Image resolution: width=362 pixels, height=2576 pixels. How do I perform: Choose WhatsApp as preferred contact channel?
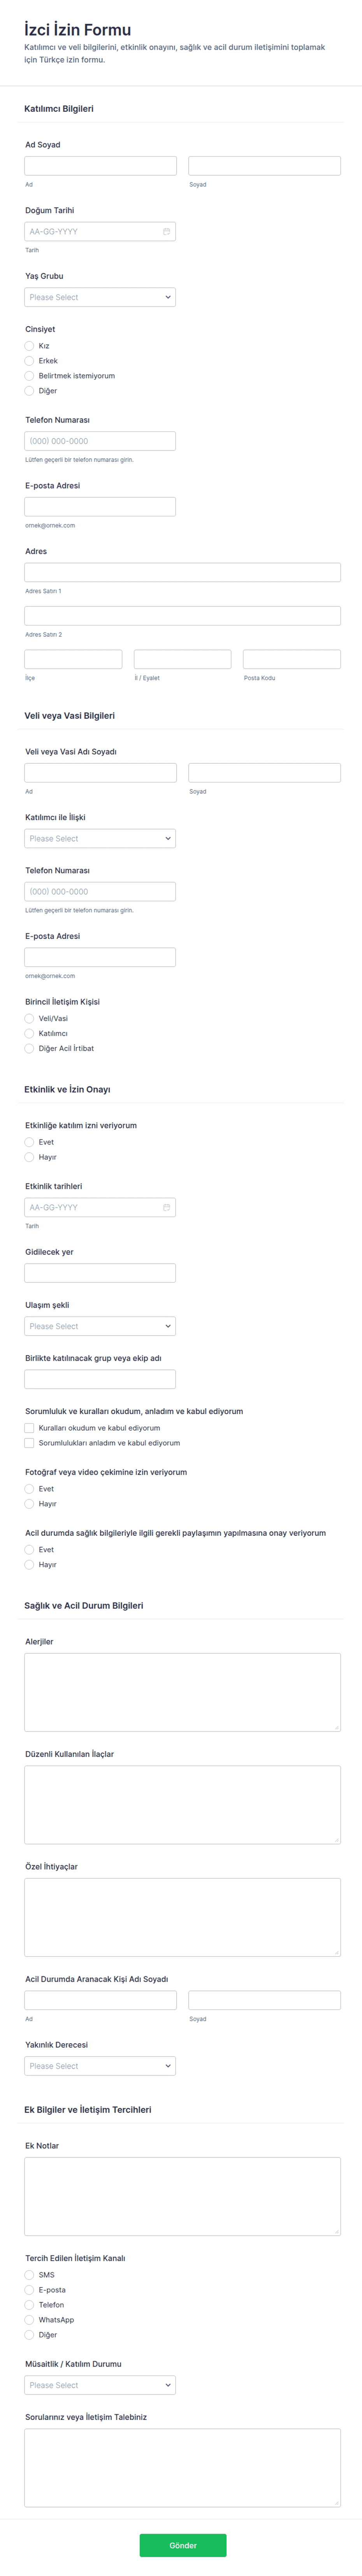tap(29, 2320)
